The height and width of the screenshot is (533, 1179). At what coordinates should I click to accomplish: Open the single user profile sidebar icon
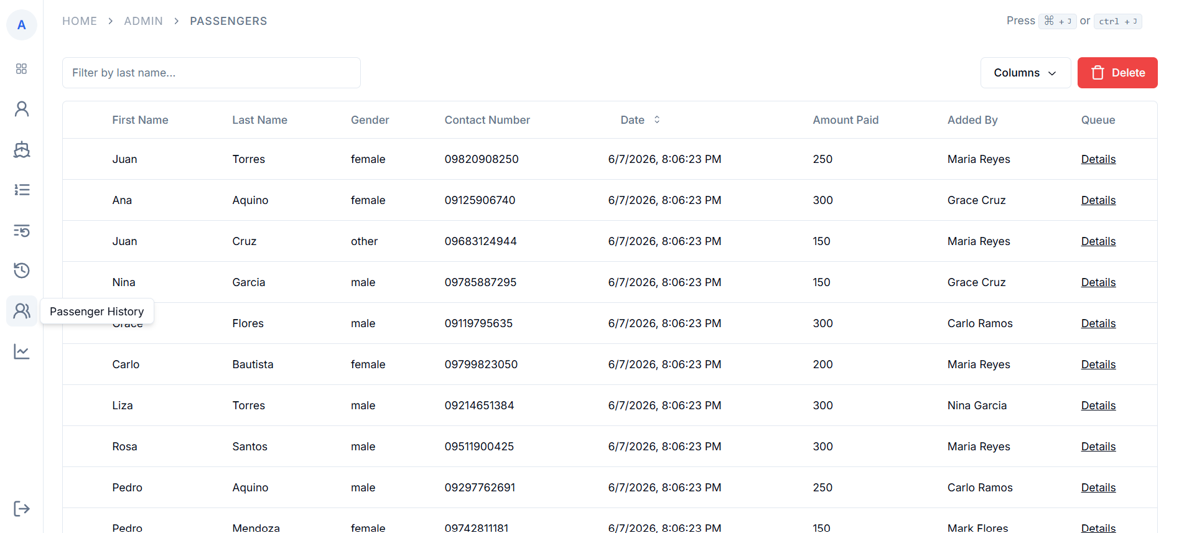[22, 109]
